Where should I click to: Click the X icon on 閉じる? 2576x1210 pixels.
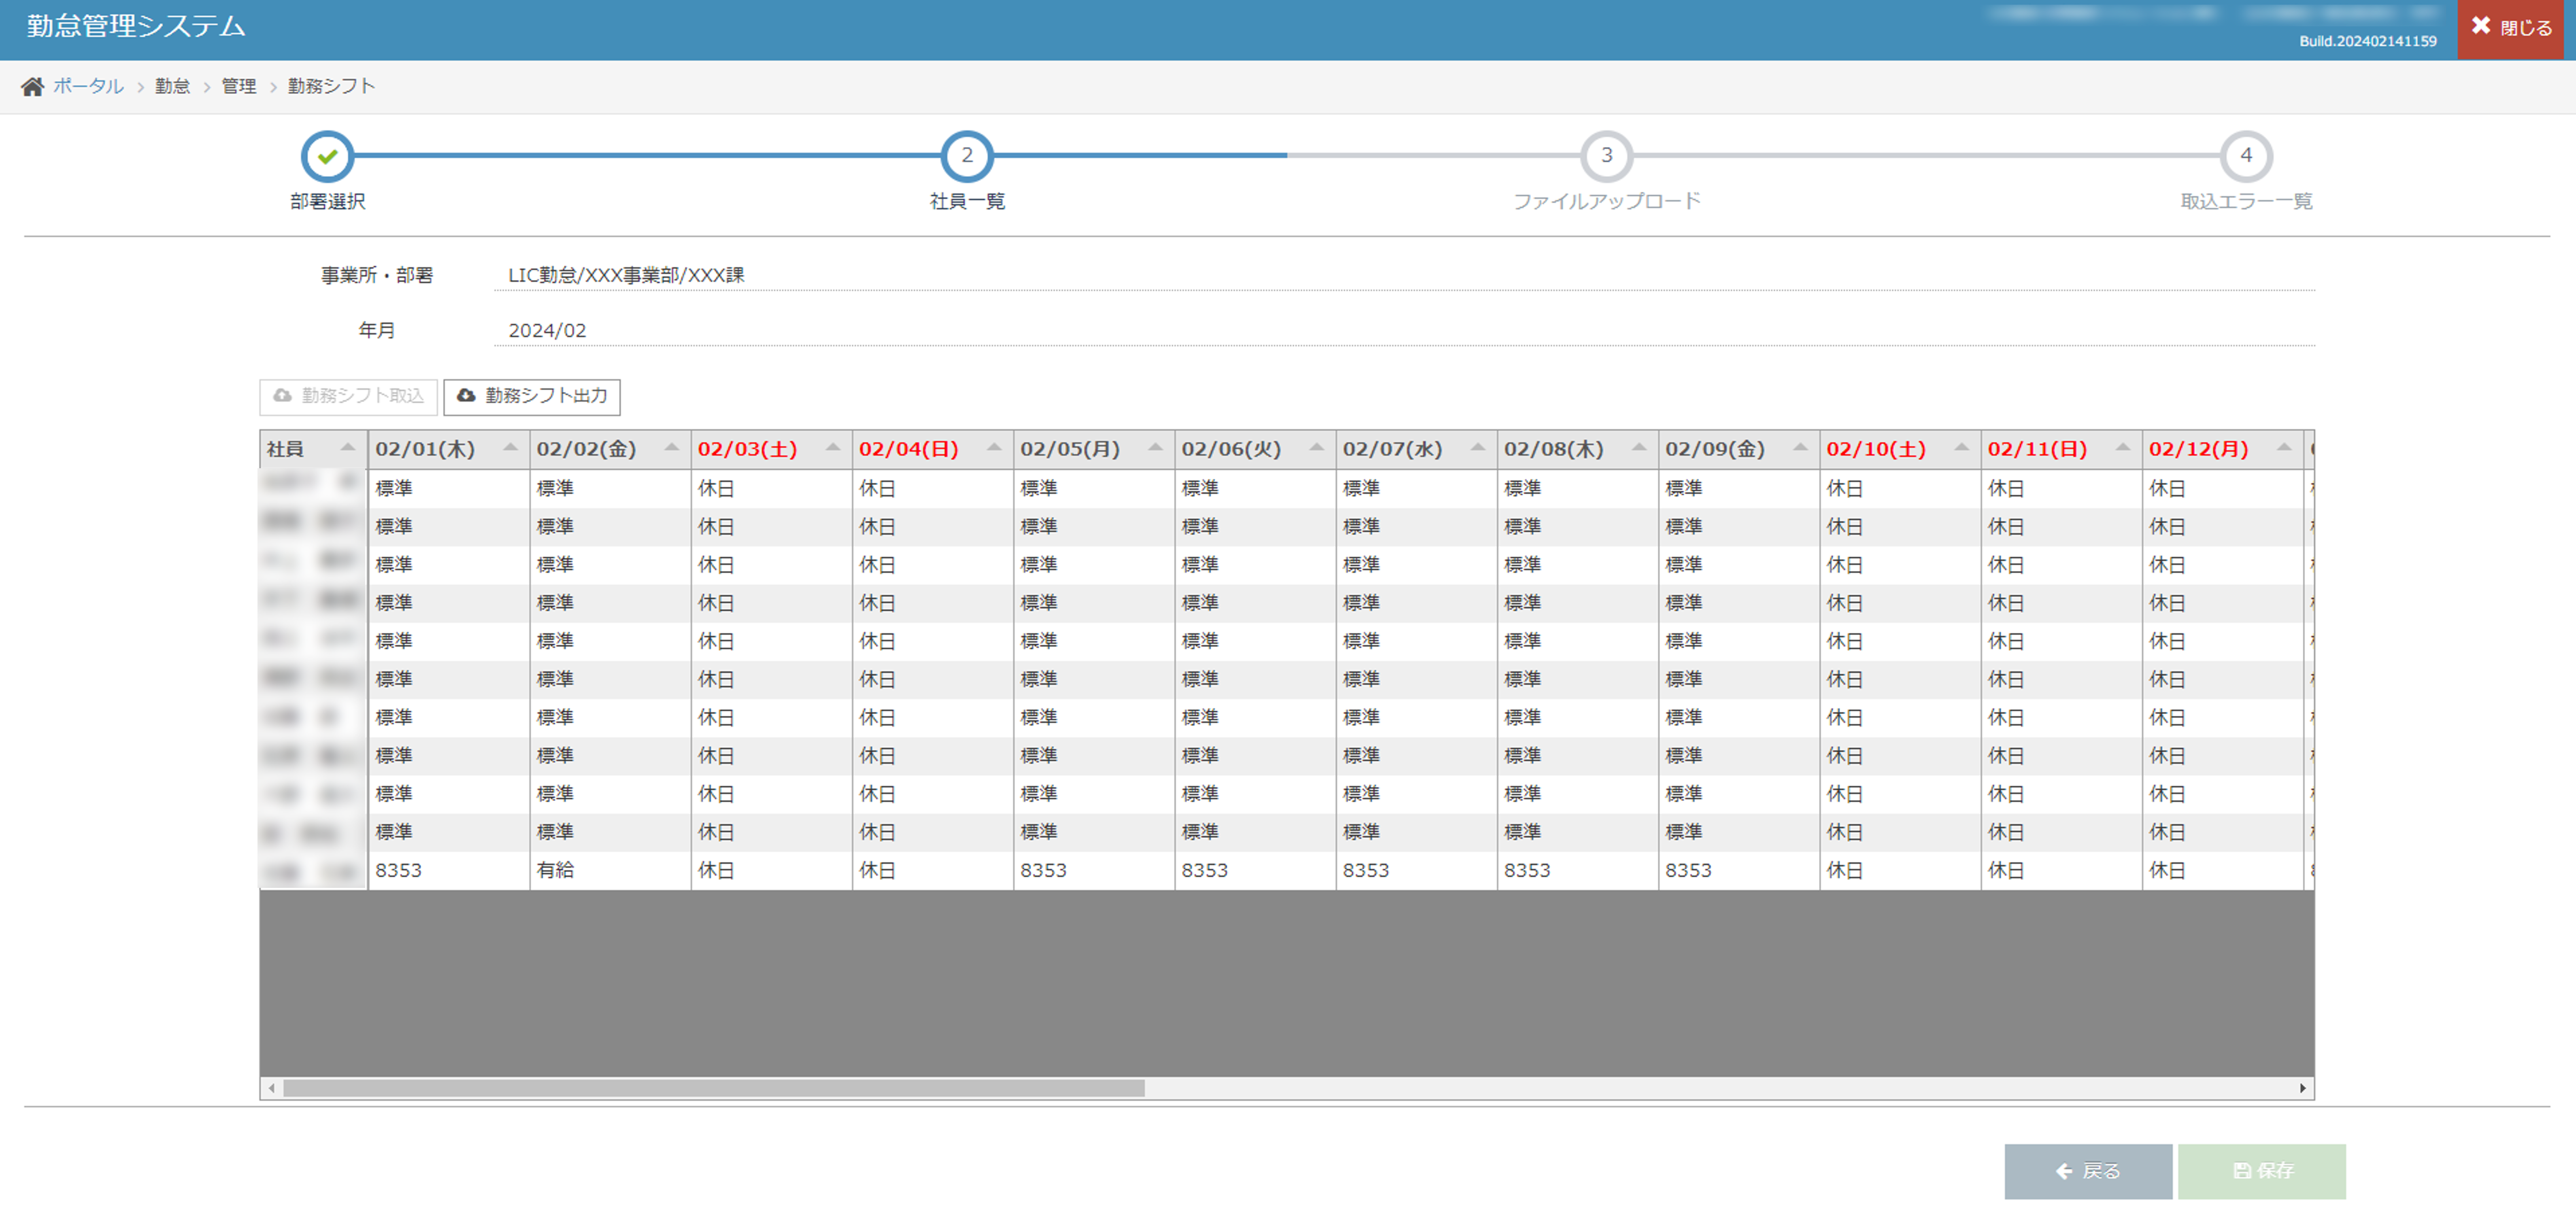pos(2481,26)
